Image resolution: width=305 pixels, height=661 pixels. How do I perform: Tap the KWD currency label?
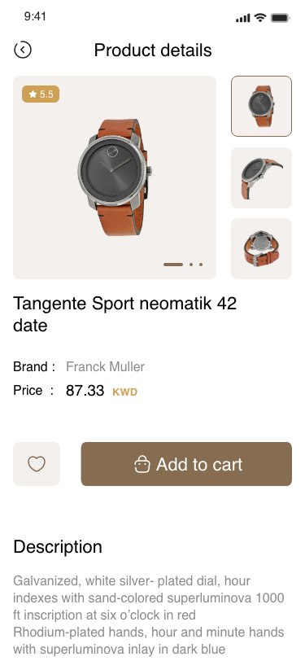124,392
